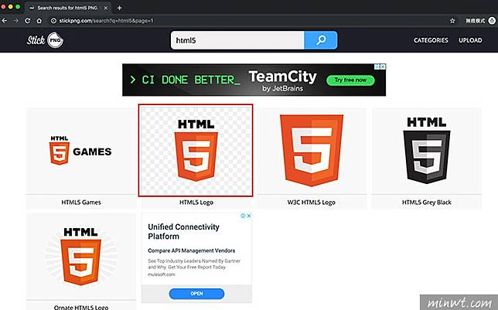Click the mulesoft.com ad link
Image resolution: width=498 pixels, height=310 pixels.
(162, 274)
